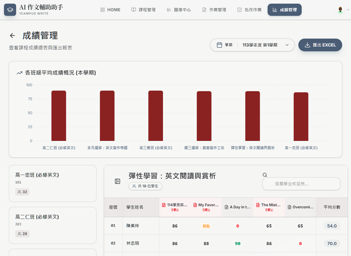Image resolution: width=351 pixels, height=256 pixels.
Task: Click the trend icon beside chart title
Action: (x=19, y=73)
